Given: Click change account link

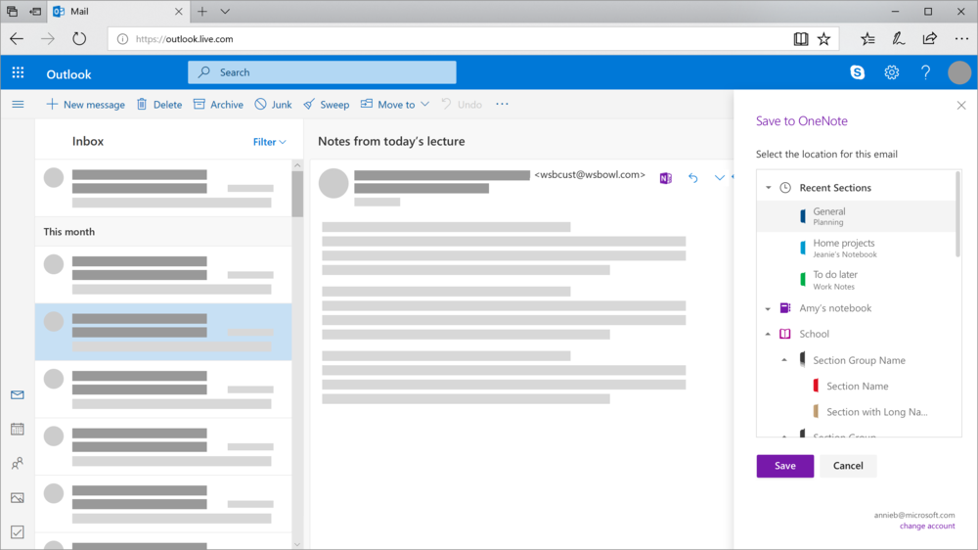Looking at the screenshot, I should tap(927, 526).
